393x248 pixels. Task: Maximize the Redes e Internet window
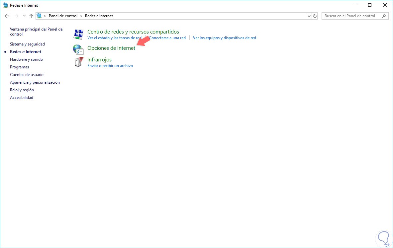pyautogui.click(x=370, y=5)
